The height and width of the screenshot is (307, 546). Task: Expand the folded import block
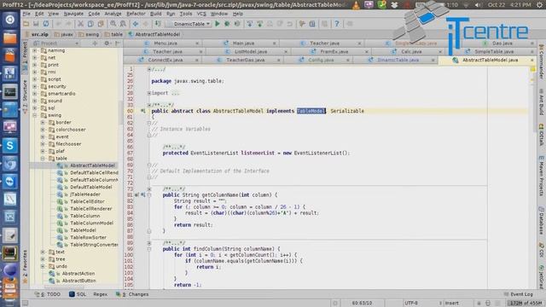149,93
